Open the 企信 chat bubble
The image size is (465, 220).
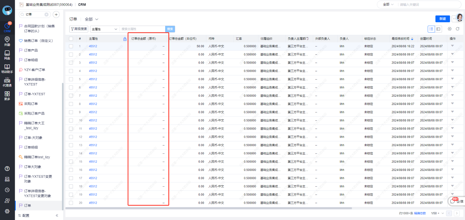(457, 201)
